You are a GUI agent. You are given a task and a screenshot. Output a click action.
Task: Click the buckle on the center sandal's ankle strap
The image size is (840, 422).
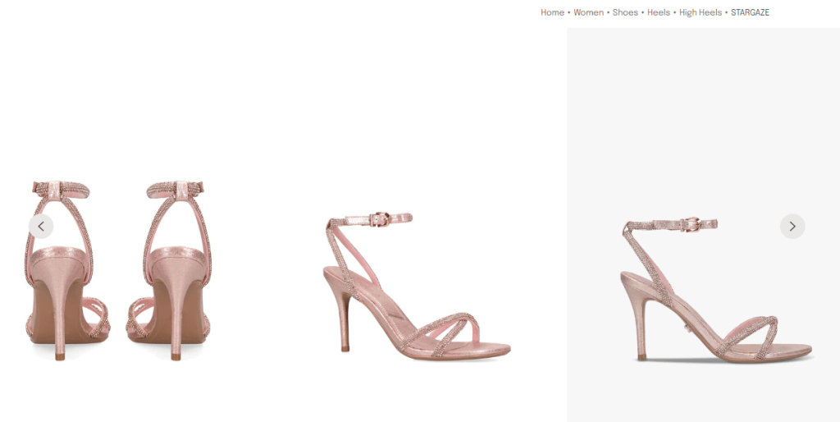379,219
